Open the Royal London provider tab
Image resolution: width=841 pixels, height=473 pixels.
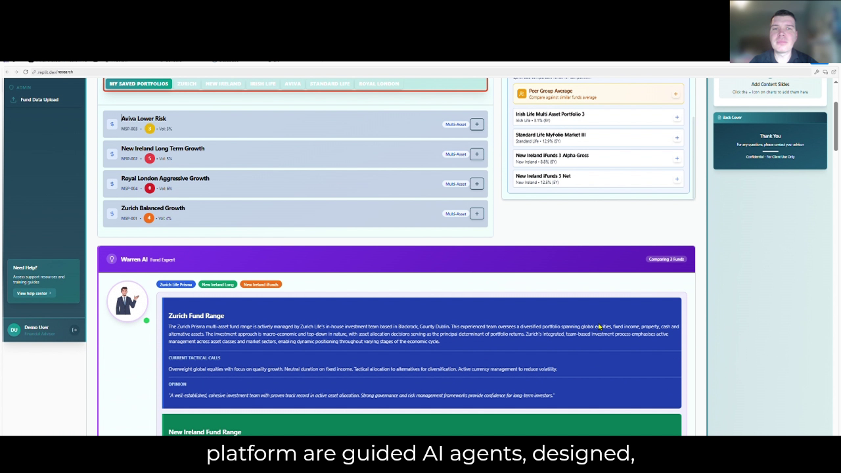click(x=378, y=84)
